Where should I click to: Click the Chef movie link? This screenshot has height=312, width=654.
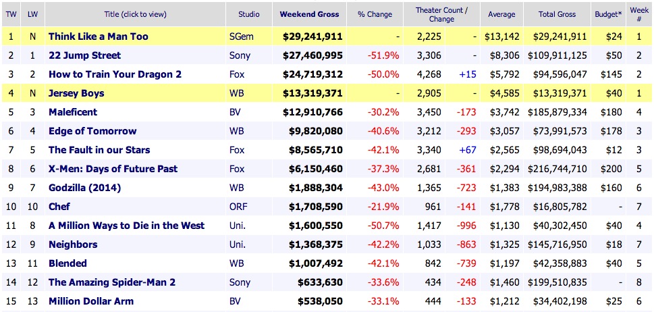click(x=59, y=207)
